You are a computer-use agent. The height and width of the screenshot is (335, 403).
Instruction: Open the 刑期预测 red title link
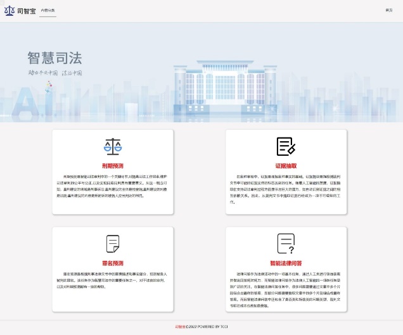tap(113, 166)
